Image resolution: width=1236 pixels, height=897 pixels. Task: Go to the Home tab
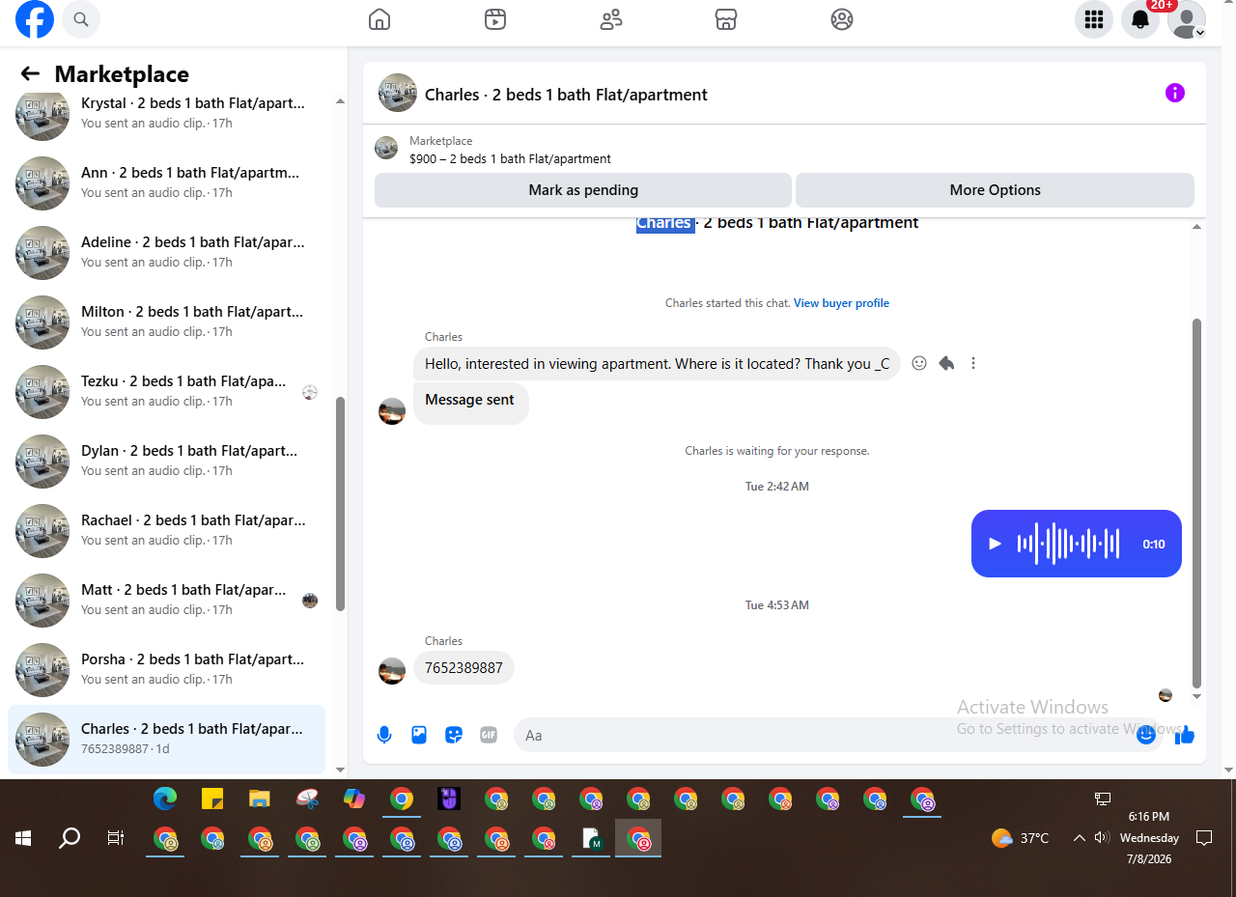click(x=379, y=19)
